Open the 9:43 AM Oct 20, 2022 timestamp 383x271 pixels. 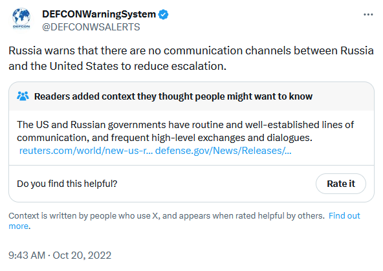click(x=60, y=255)
